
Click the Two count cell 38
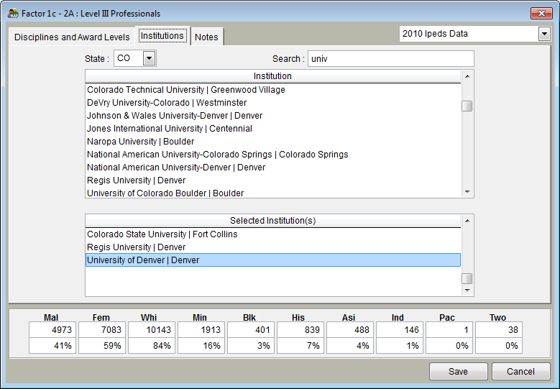click(499, 330)
